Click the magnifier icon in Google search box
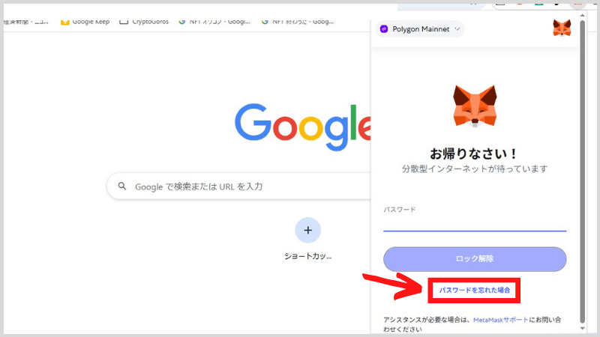 [x=122, y=186]
